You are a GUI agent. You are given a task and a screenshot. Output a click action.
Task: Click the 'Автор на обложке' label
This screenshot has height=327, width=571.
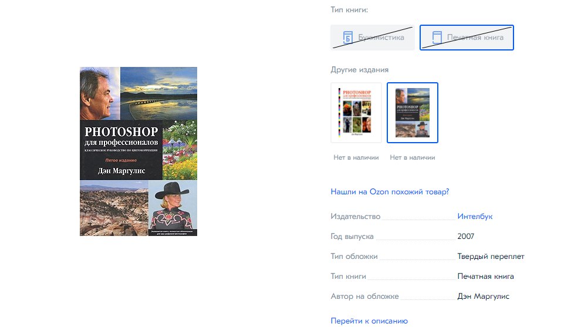click(x=364, y=296)
